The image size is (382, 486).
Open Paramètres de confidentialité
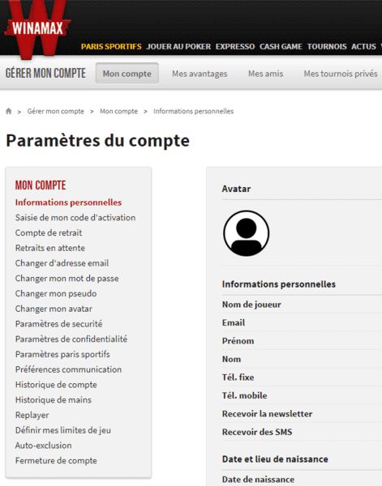click(x=71, y=339)
